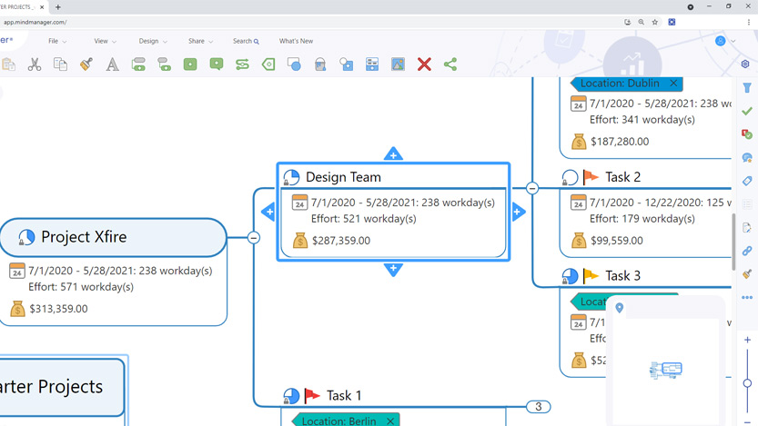Collapse the Project Xfire branch
Viewport: 758px width, 426px height.
[x=253, y=237]
